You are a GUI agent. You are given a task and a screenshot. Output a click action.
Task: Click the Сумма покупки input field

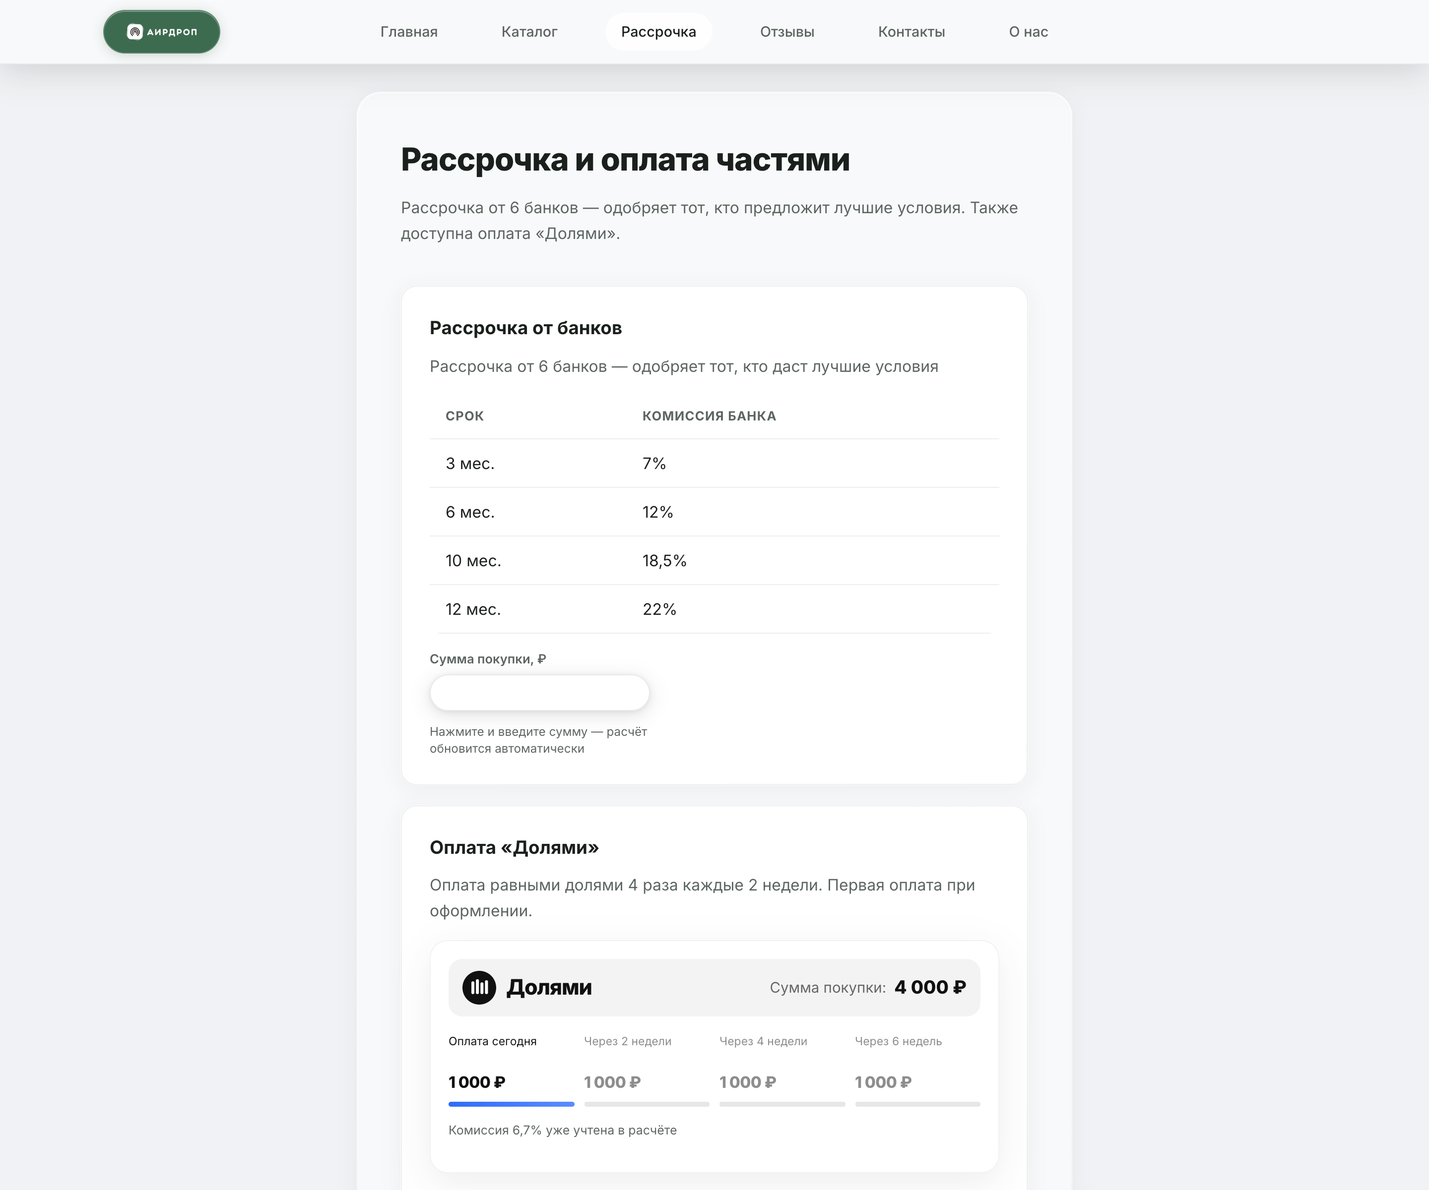click(540, 693)
